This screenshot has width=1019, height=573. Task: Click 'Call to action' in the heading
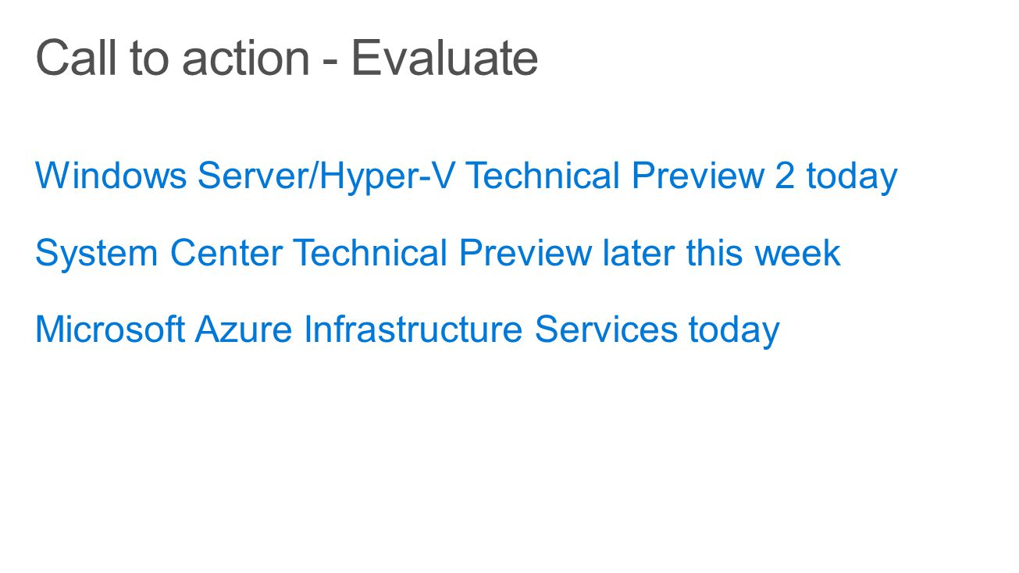coord(173,58)
